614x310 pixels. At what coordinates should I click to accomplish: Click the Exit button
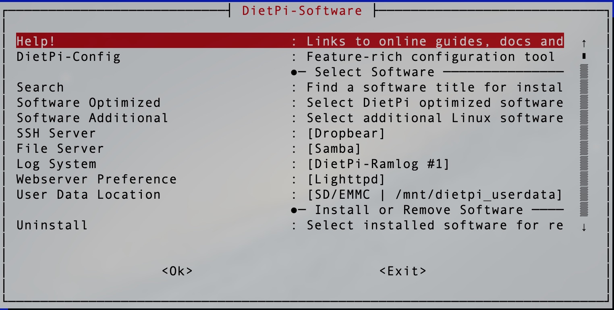403,271
